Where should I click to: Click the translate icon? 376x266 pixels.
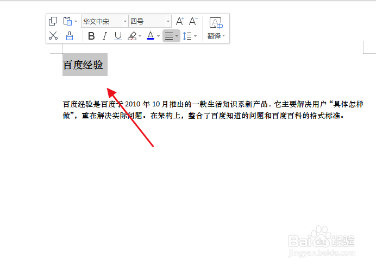coord(216,23)
